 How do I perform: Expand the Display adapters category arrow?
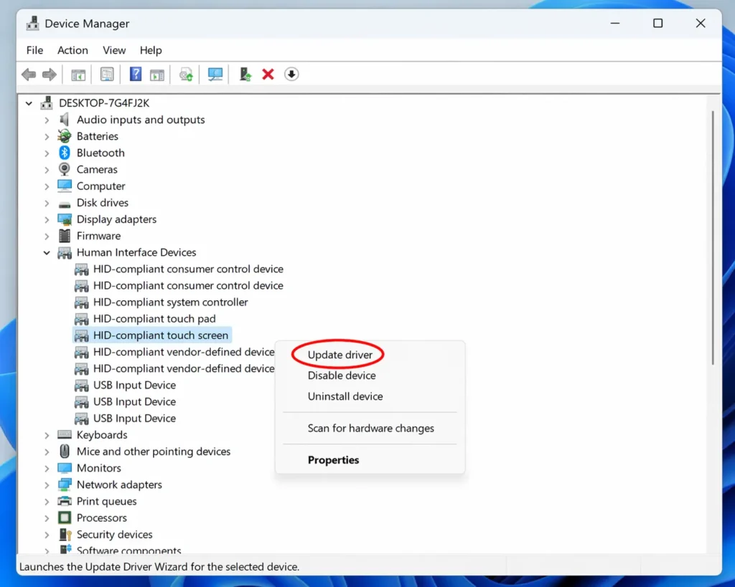tap(47, 219)
